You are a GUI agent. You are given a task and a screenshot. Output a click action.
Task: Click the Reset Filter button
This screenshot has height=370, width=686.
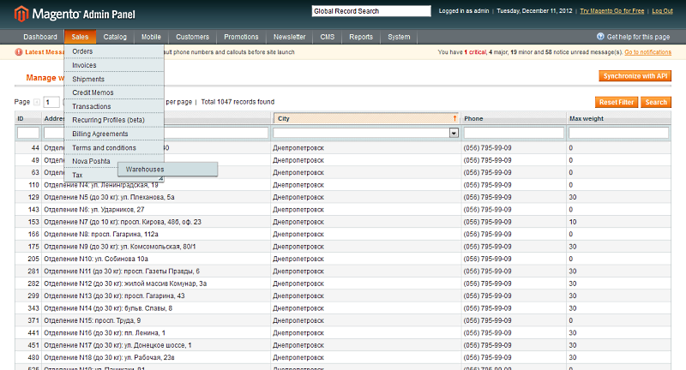click(x=617, y=102)
